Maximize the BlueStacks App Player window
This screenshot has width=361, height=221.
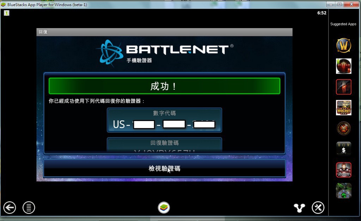point(339,4)
